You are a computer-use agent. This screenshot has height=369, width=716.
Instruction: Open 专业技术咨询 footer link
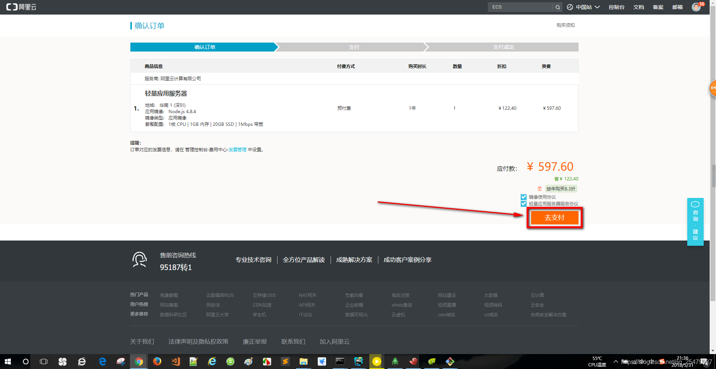[253, 260]
